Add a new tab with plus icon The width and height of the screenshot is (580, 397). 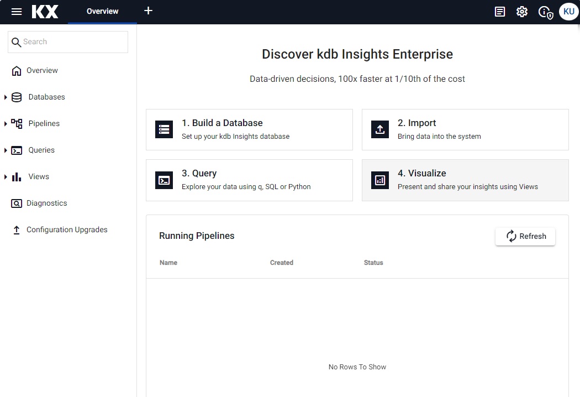(x=149, y=11)
